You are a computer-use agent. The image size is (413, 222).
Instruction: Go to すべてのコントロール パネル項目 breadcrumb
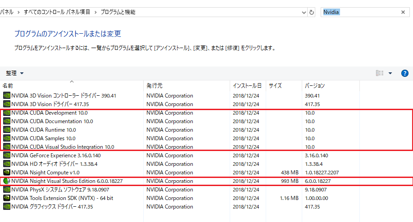point(57,12)
